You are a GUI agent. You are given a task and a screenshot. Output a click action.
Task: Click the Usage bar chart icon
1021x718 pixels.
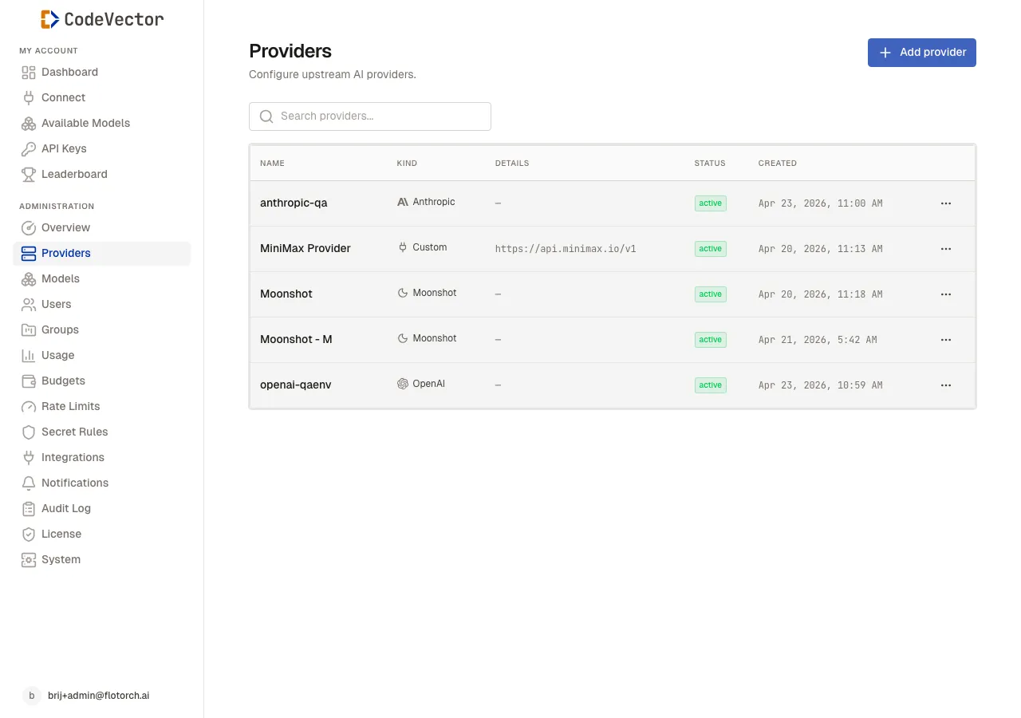pyautogui.click(x=29, y=355)
